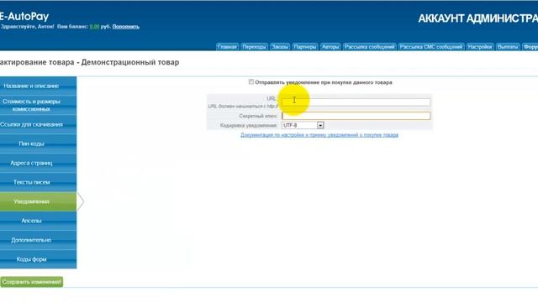The height and width of the screenshot is (302, 538).
Task: Click the E-AutoPay logo
Action: [24, 17]
